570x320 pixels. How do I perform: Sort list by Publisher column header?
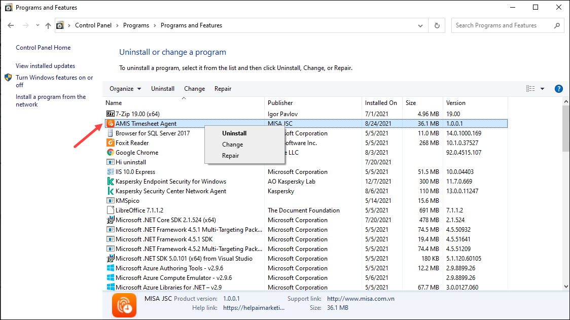pyautogui.click(x=313, y=103)
